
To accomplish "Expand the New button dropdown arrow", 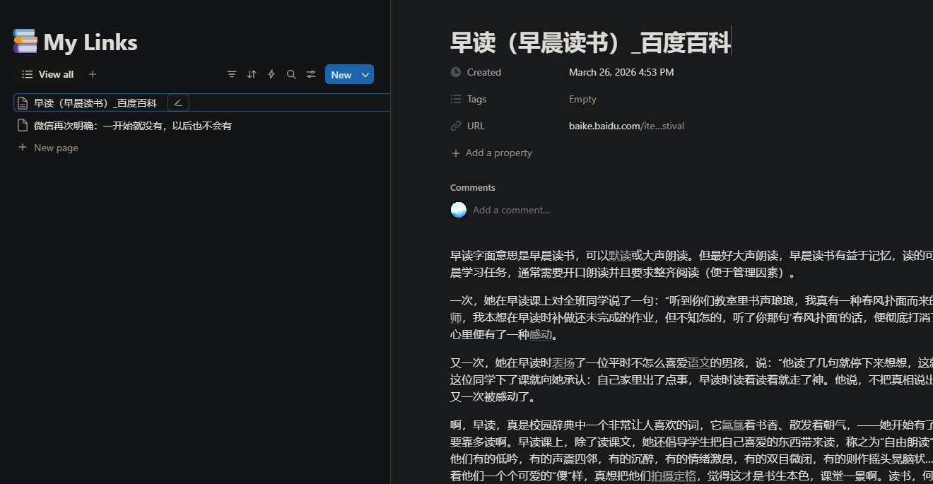I will [365, 75].
